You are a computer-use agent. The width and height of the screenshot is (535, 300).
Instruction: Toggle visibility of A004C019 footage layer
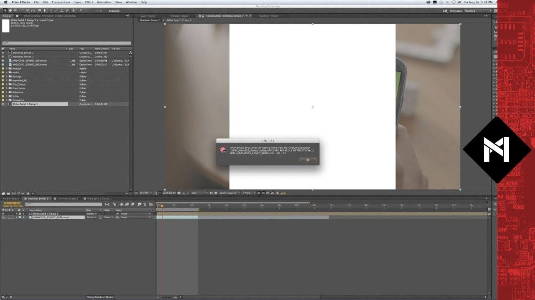click(3, 217)
